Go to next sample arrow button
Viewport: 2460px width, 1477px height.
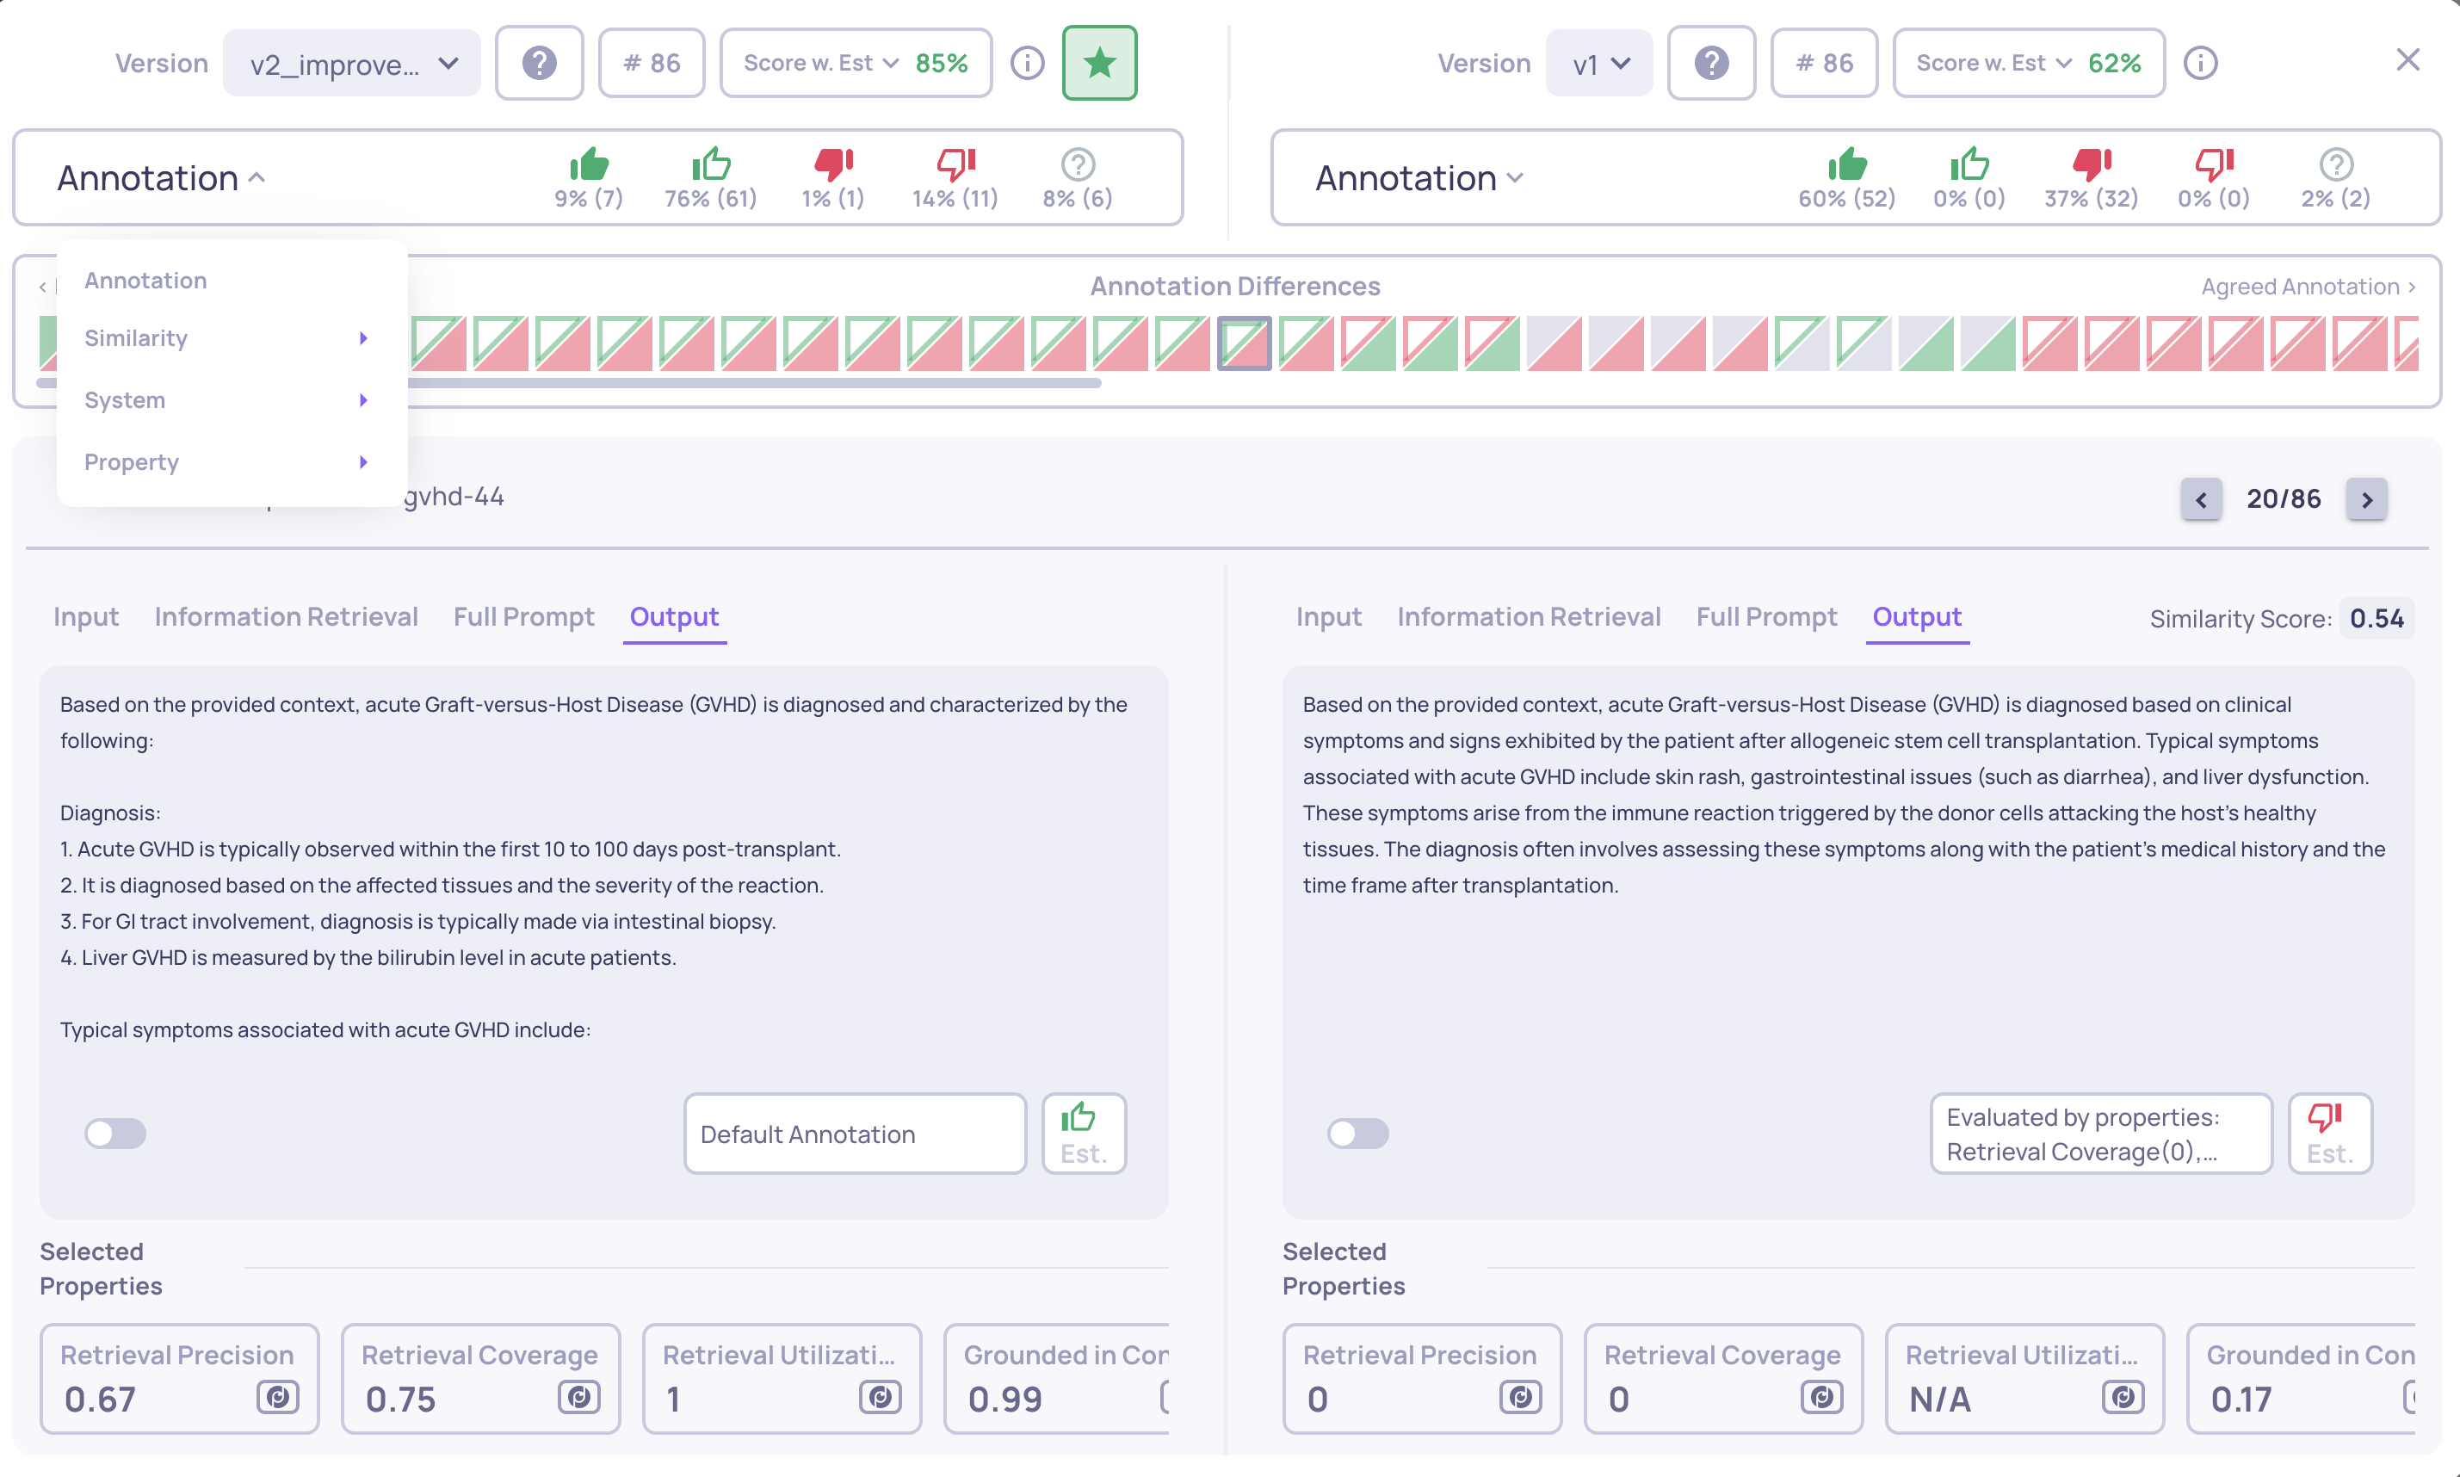click(x=2365, y=498)
